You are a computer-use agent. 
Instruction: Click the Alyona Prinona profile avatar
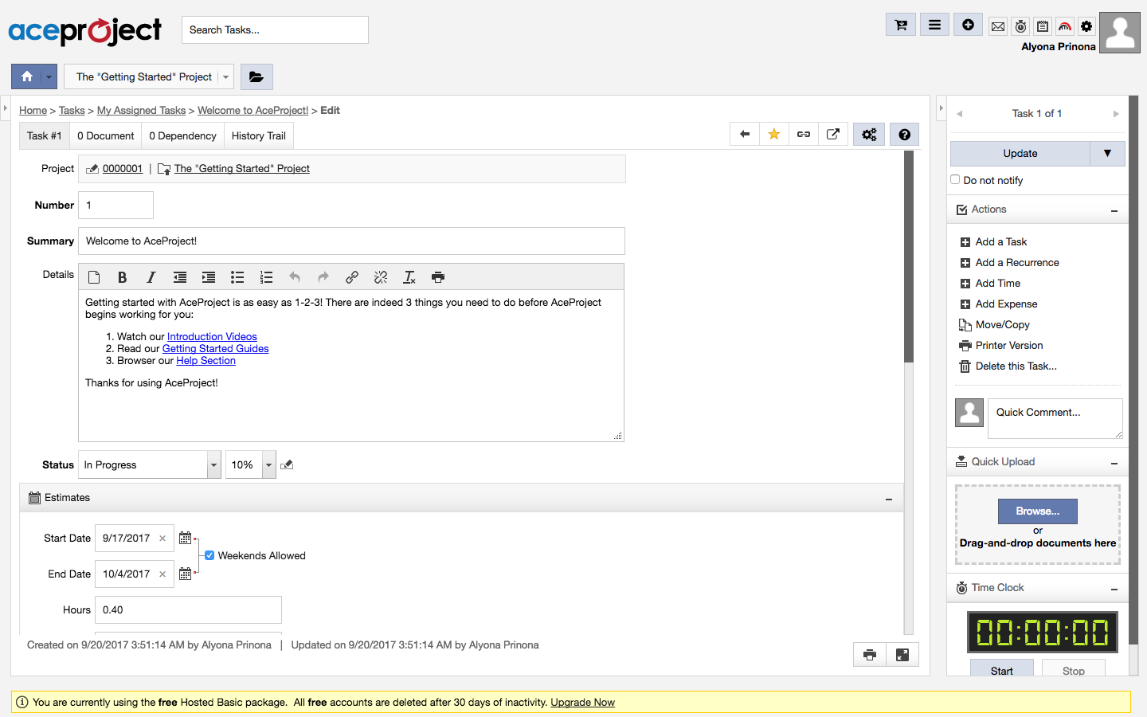click(x=1120, y=33)
